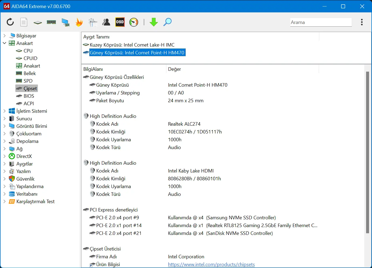Open the Report page icon

[24, 22]
